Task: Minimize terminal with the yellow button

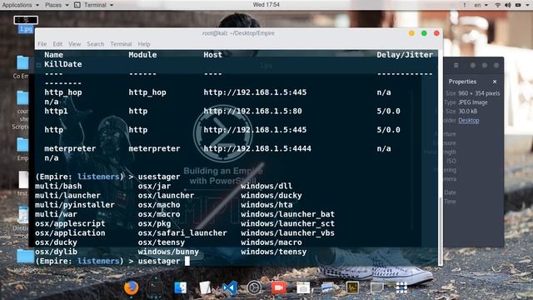Action: point(411,33)
